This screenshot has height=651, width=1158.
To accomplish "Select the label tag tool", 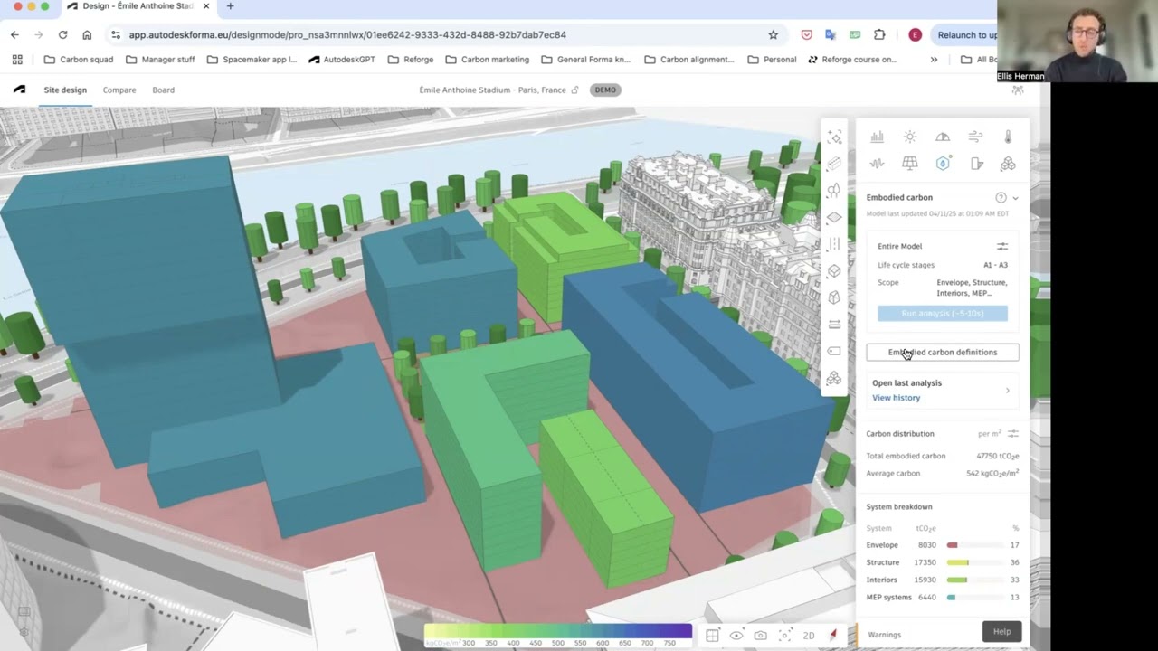I will click(834, 351).
